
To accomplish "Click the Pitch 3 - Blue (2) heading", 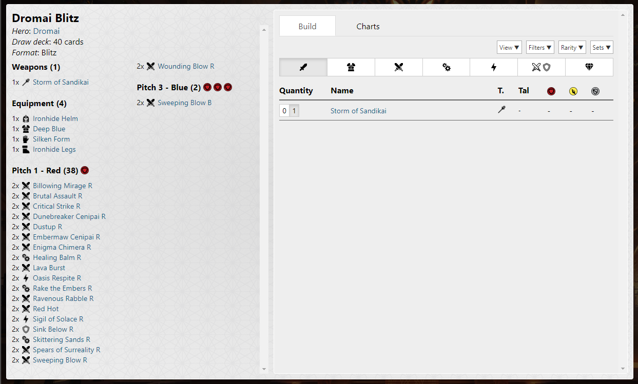I will click(x=169, y=88).
